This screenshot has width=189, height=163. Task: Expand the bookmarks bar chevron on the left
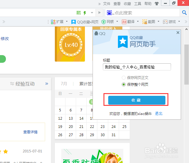click(4, 22)
